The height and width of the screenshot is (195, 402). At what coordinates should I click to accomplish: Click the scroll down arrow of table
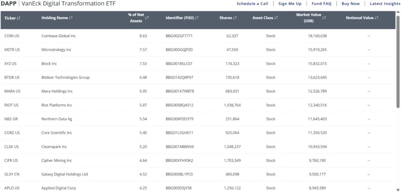pyautogui.click(x=398, y=190)
